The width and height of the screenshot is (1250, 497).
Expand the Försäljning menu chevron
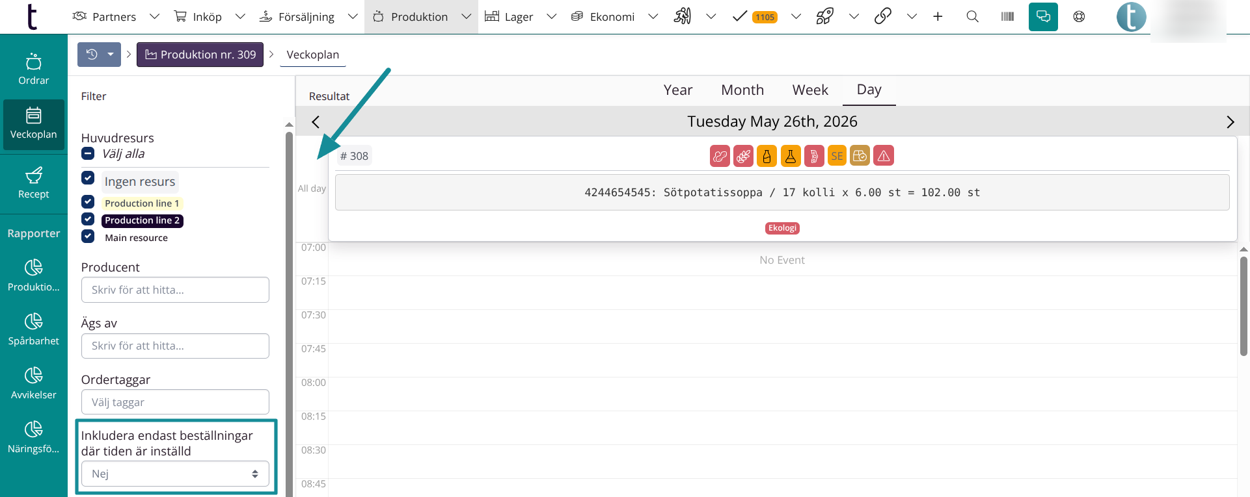(353, 16)
